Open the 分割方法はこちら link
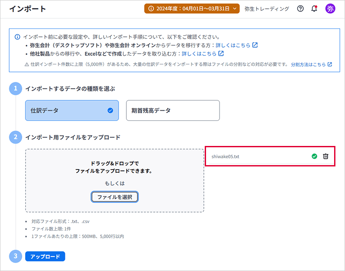The width and height of the screenshot is (345, 271). point(308,64)
